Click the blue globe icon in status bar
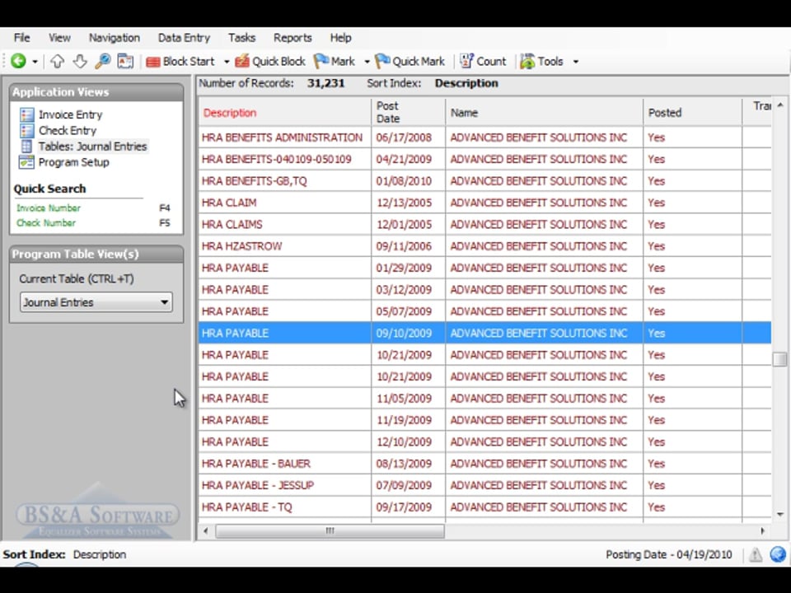 click(x=777, y=554)
